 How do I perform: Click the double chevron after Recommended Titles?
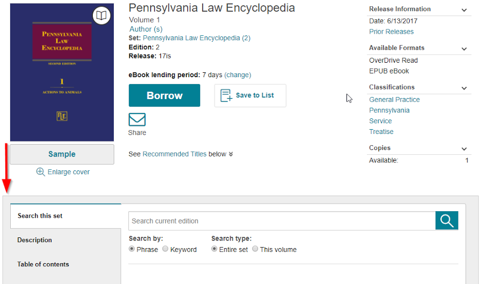(x=231, y=154)
